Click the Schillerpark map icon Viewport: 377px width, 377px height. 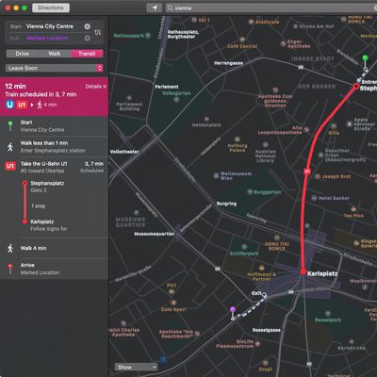click(244, 247)
